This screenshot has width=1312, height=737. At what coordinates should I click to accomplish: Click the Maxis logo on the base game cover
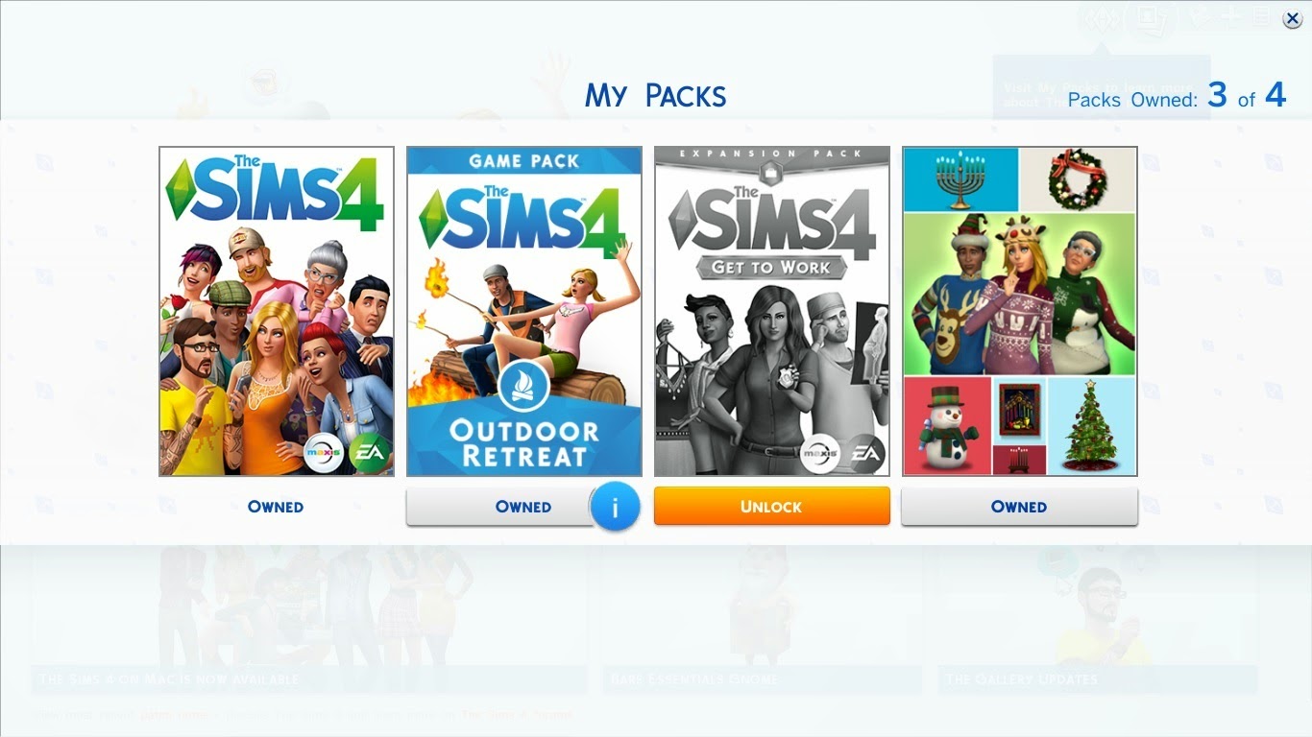click(x=324, y=453)
